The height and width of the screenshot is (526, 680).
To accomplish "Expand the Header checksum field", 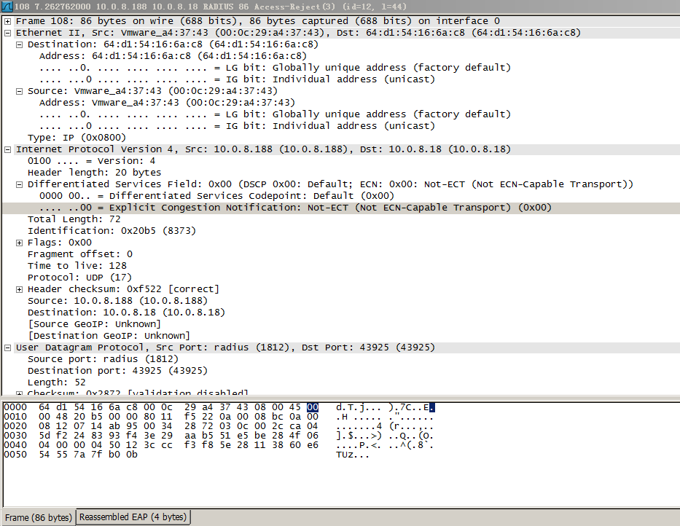I will coord(19,288).
